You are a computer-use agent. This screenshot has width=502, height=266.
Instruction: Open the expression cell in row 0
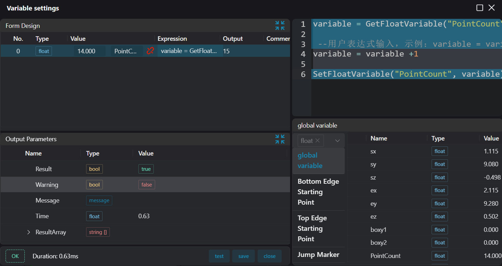(x=189, y=51)
